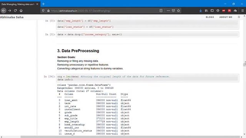The image size is (246, 138).
Task: Open the downloads panel
Action: click(x=201, y=11)
